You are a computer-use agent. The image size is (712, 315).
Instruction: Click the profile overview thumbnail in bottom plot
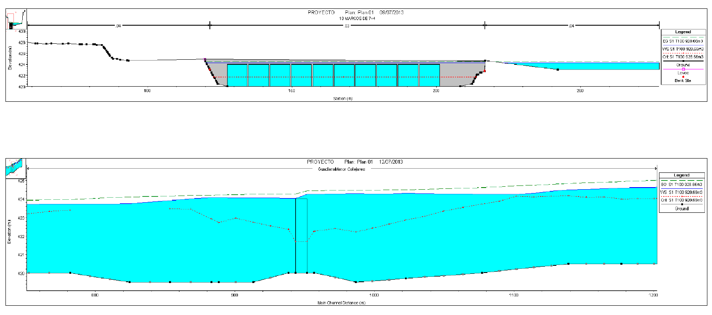[x=13, y=168]
